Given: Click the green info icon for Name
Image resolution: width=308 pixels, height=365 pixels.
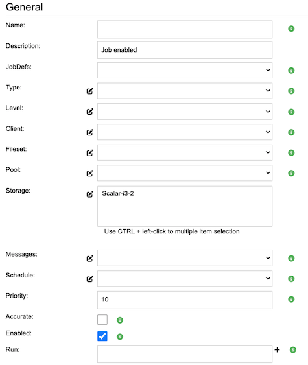Looking at the screenshot, I should 291,29.
